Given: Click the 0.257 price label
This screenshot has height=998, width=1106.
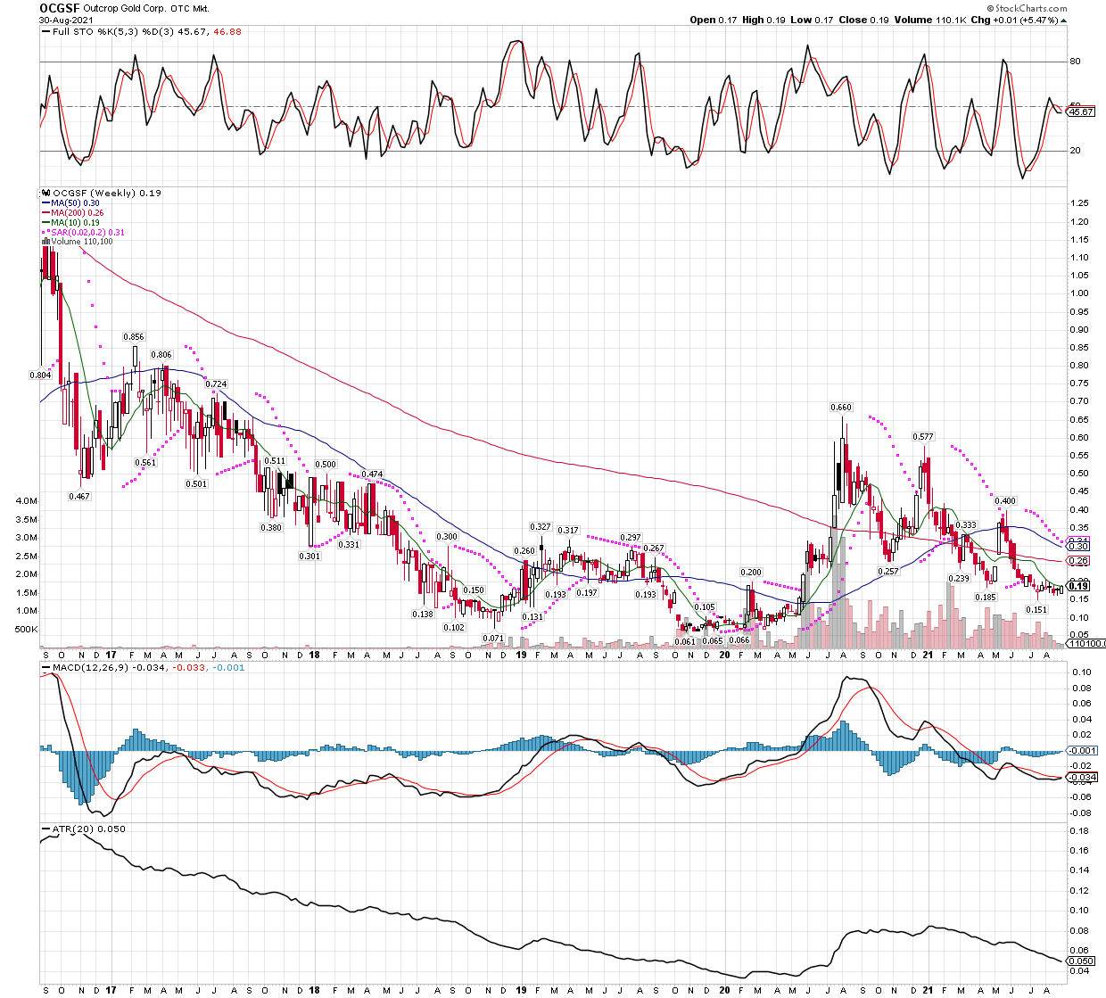Looking at the screenshot, I should point(888,572).
